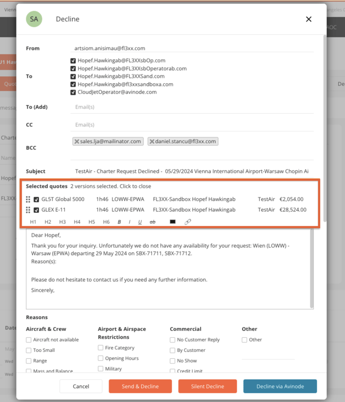Click the To (Add) email field
345x402 pixels.
pos(192,107)
